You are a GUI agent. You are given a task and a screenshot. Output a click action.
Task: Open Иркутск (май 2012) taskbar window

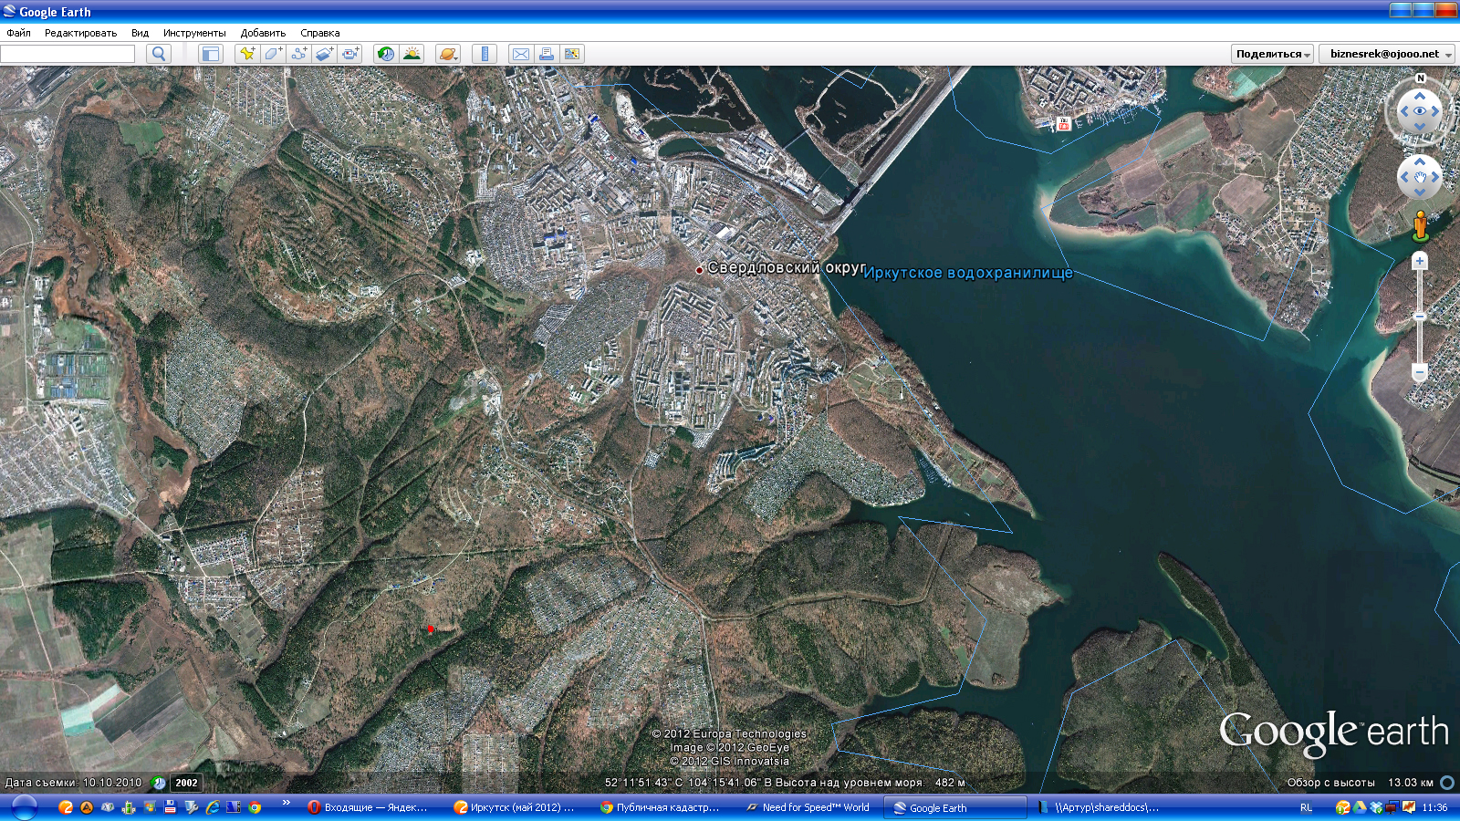pos(516,807)
